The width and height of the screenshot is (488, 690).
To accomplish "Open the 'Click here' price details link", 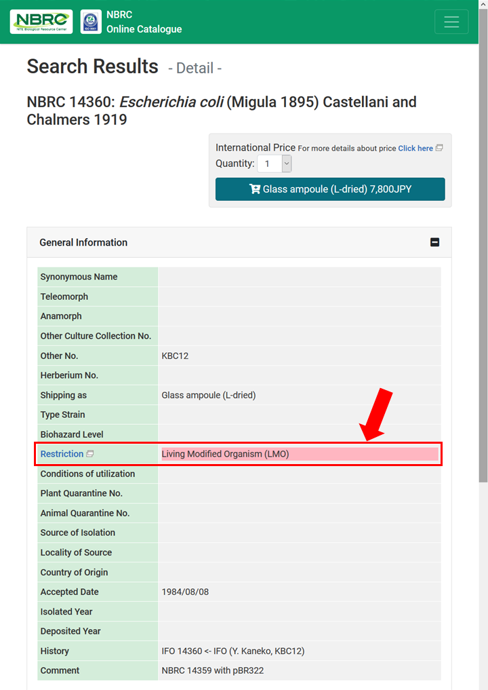I will (415, 148).
